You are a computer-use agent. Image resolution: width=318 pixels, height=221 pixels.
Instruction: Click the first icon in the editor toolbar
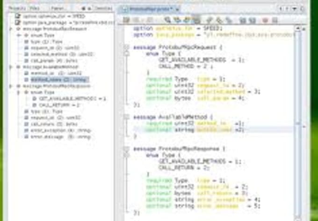pyautogui.click(x=126, y=20)
